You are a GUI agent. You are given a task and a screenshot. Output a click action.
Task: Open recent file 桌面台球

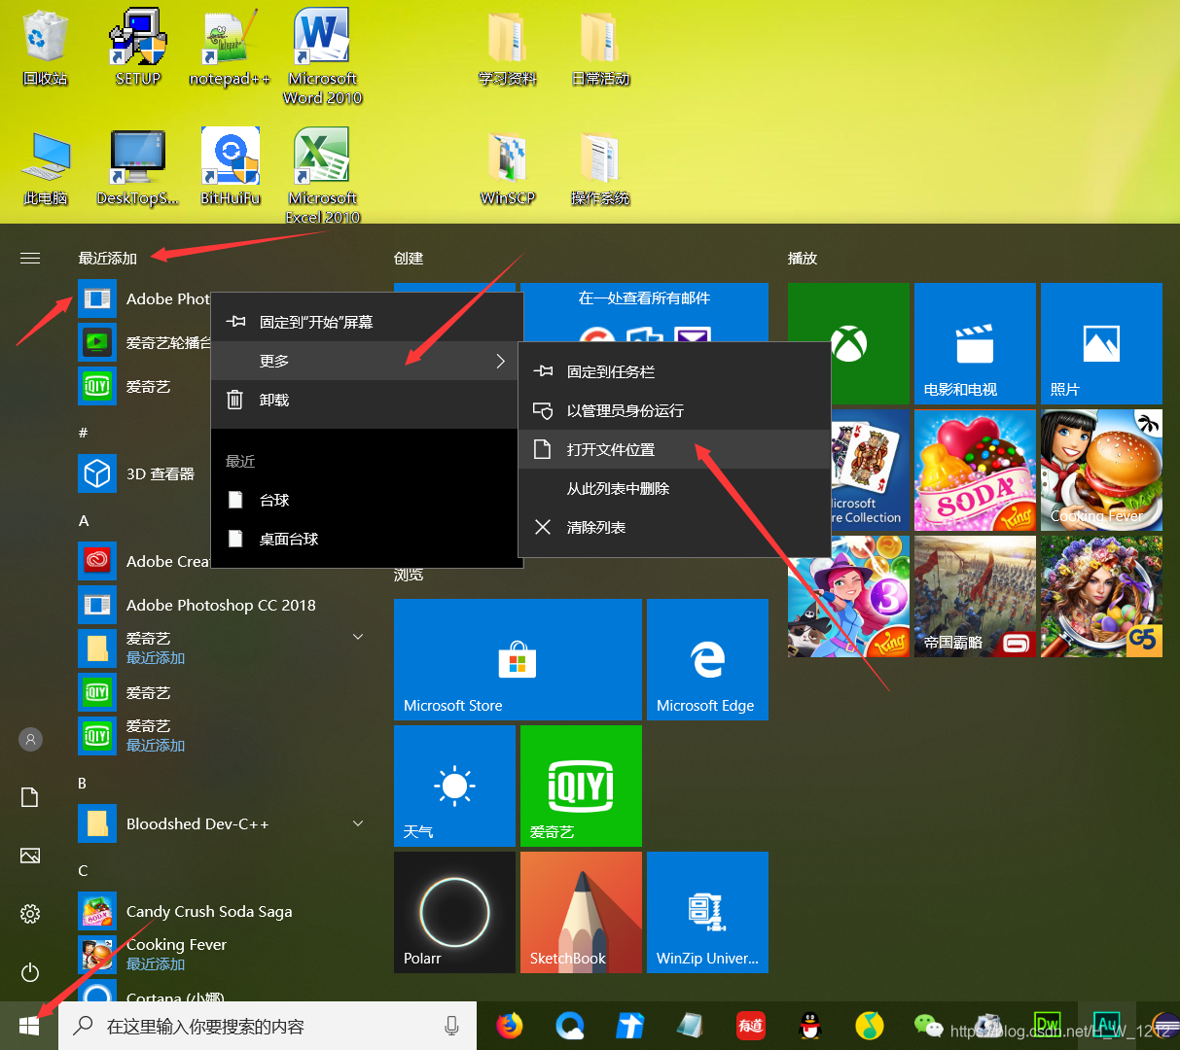coord(367,539)
